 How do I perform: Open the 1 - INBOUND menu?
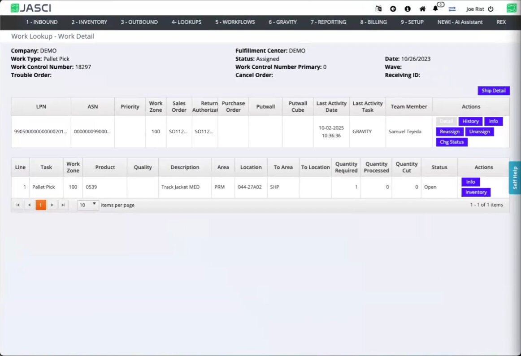pos(42,22)
